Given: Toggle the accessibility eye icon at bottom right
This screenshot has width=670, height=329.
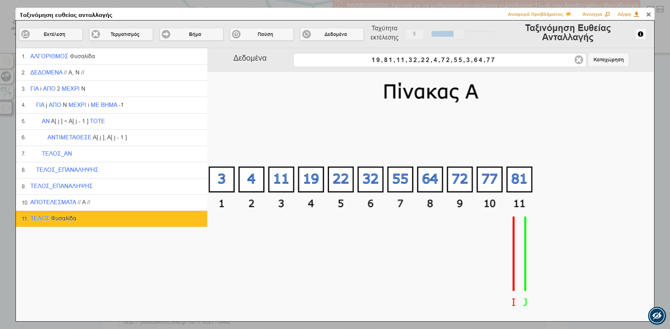Looking at the screenshot, I should point(657,316).
